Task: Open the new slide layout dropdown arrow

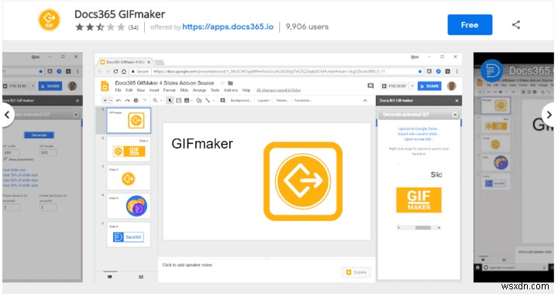Action: point(111,101)
